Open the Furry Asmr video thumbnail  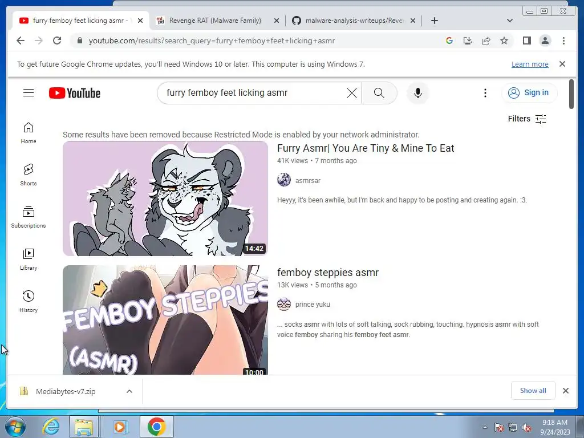[x=165, y=198]
